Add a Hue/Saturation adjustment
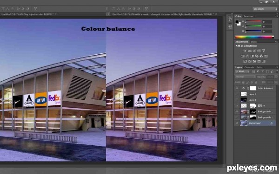Screen dimensions: 279x174 point(243,56)
